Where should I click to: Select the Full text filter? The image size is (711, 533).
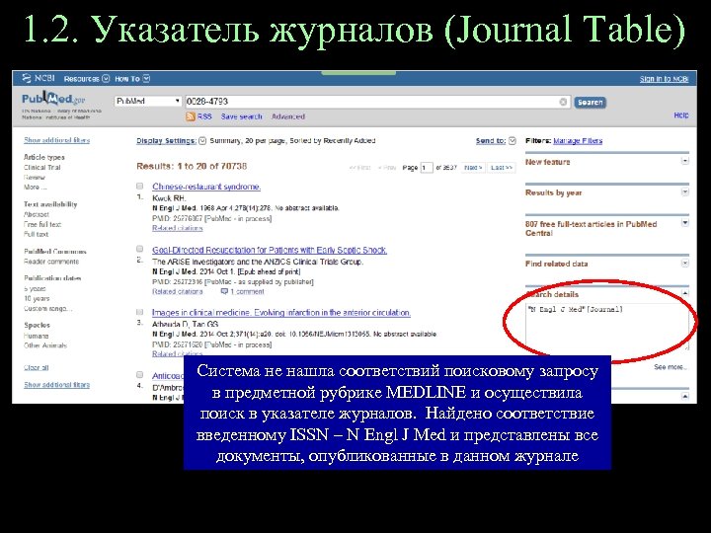(36, 234)
